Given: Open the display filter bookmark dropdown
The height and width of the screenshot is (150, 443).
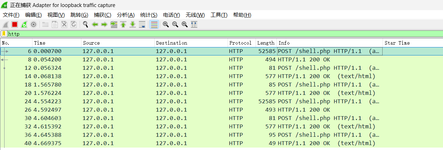Looking at the screenshot, I should [4, 34].
